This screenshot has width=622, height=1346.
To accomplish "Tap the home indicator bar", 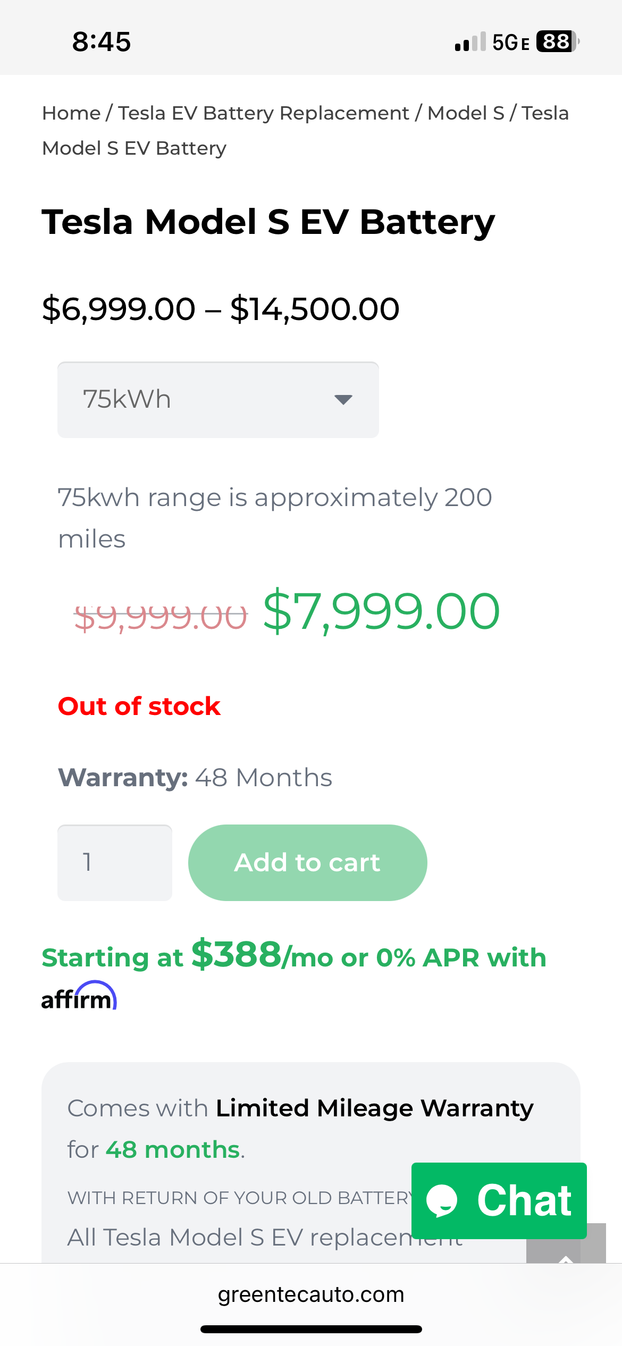I will point(311,1329).
